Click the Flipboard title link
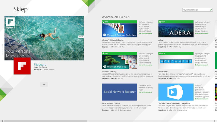This screenshot has height=122, width=217. pyautogui.click(x=40, y=65)
